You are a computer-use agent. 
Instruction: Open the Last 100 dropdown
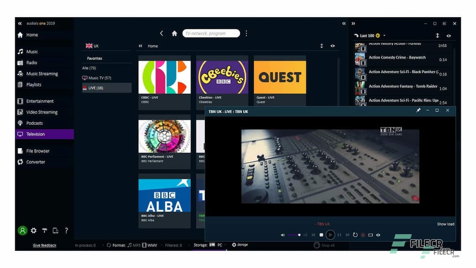point(384,35)
